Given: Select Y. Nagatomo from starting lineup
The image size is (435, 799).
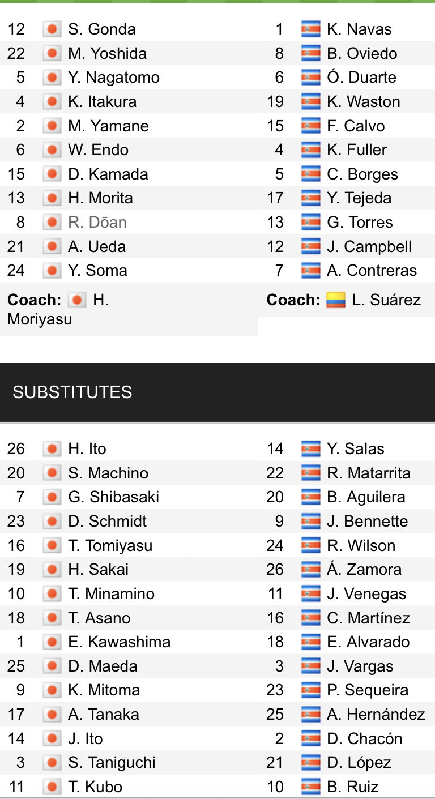Looking at the screenshot, I should pyautogui.click(x=113, y=78).
